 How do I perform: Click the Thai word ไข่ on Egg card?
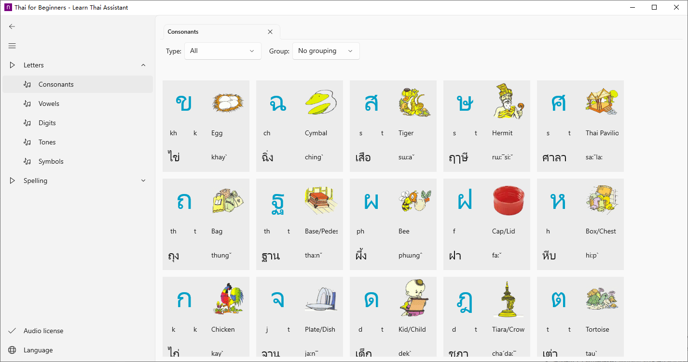click(174, 156)
